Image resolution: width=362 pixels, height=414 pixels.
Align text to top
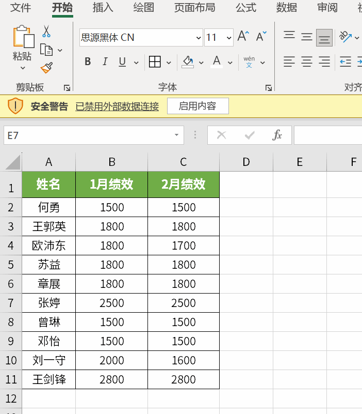[289, 35]
